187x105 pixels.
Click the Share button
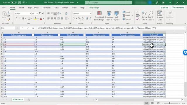164,8
